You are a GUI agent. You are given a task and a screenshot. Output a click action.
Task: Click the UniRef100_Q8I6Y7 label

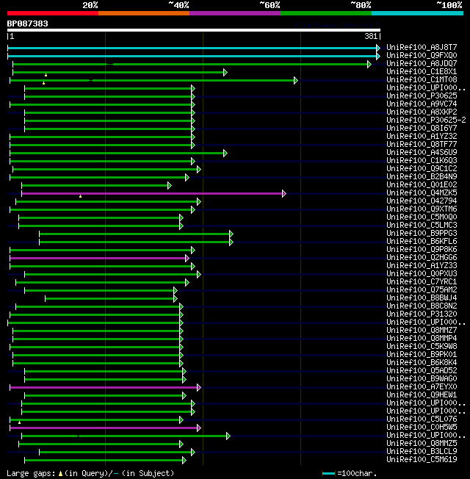click(422, 128)
